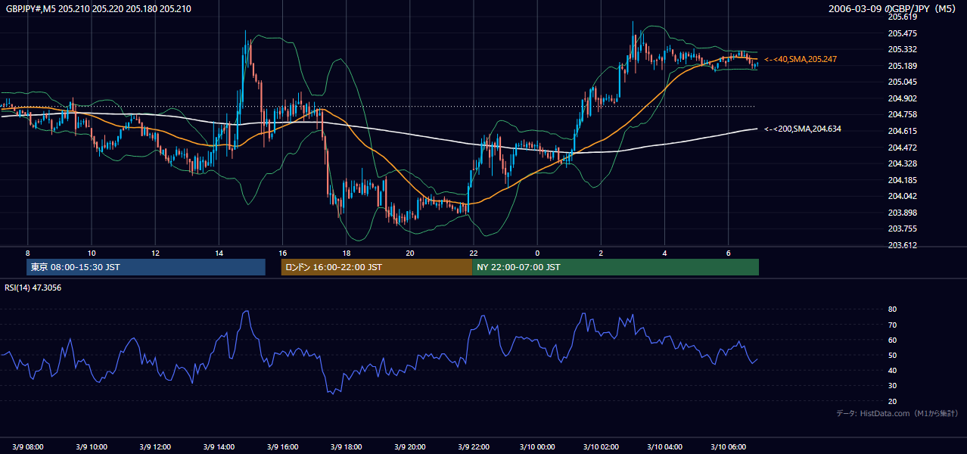Click price axis value 203.898
The image size is (967, 454).
(902, 213)
